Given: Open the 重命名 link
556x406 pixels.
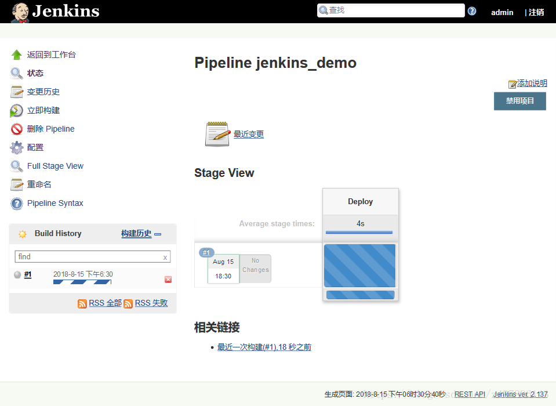Looking at the screenshot, I should click(x=39, y=185).
